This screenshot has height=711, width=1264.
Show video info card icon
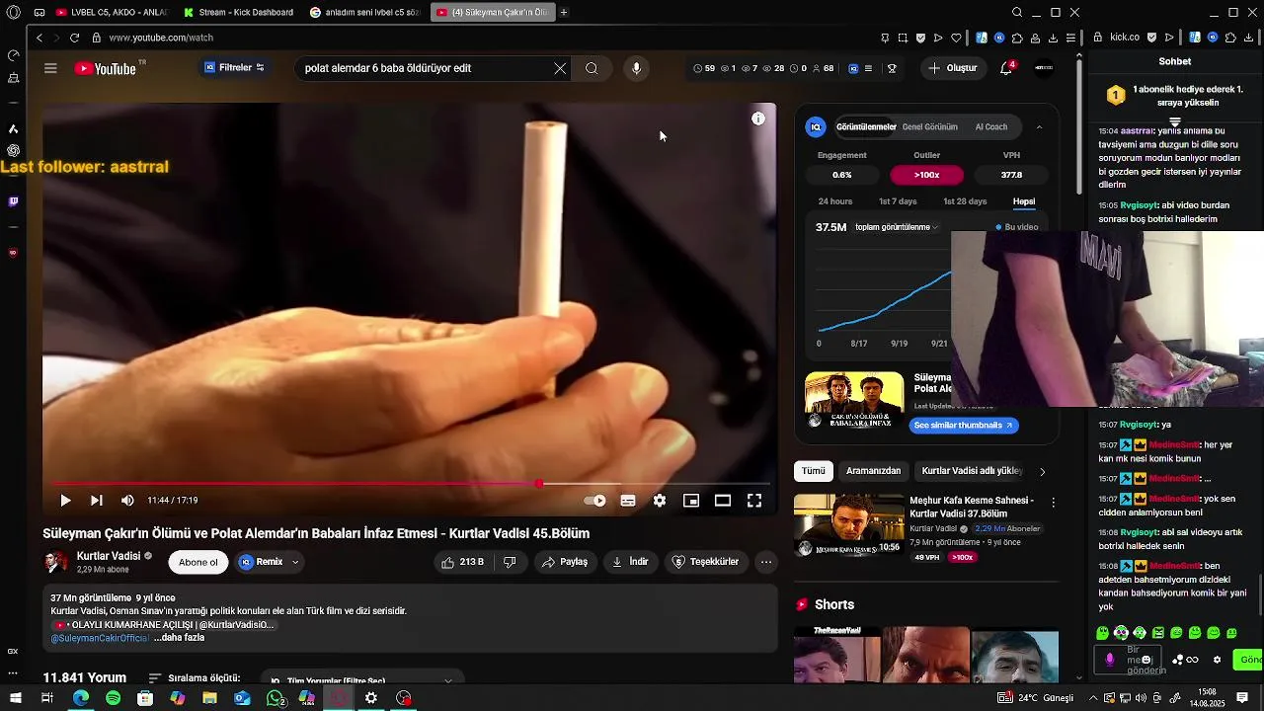[758, 118]
